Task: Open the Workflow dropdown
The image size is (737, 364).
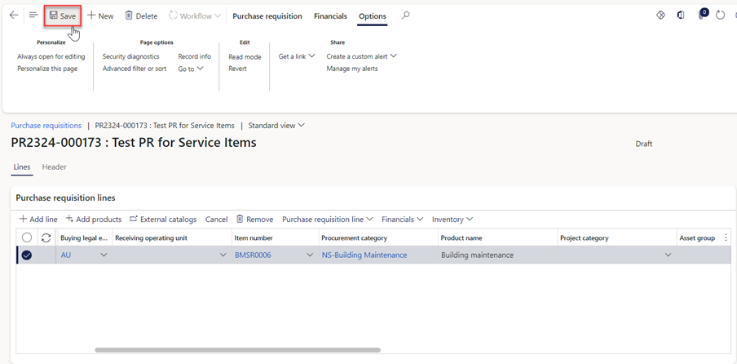Action: [195, 16]
